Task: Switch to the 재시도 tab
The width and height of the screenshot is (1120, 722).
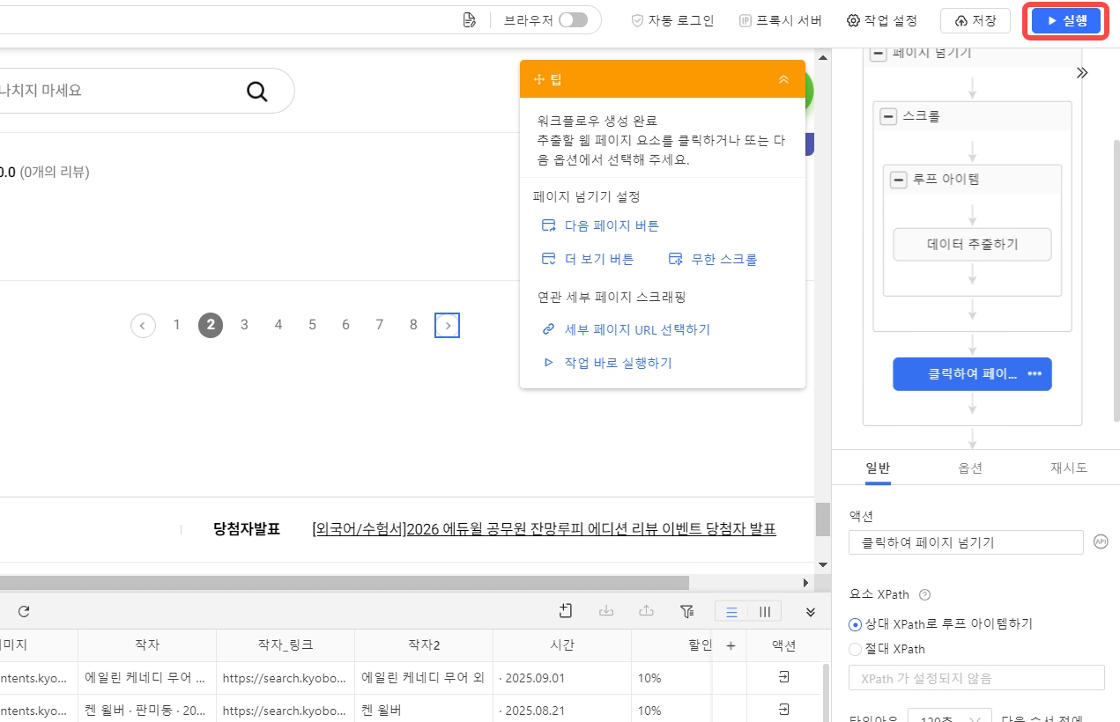Action: tap(1069, 468)
